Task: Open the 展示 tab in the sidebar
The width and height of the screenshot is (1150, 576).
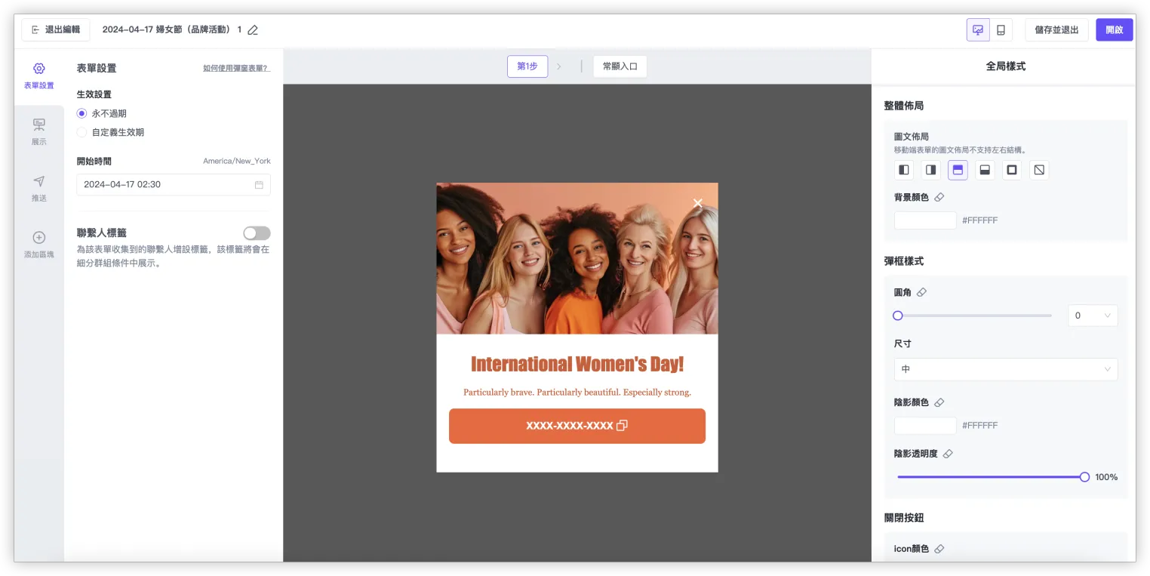Action: click(39, 131)
